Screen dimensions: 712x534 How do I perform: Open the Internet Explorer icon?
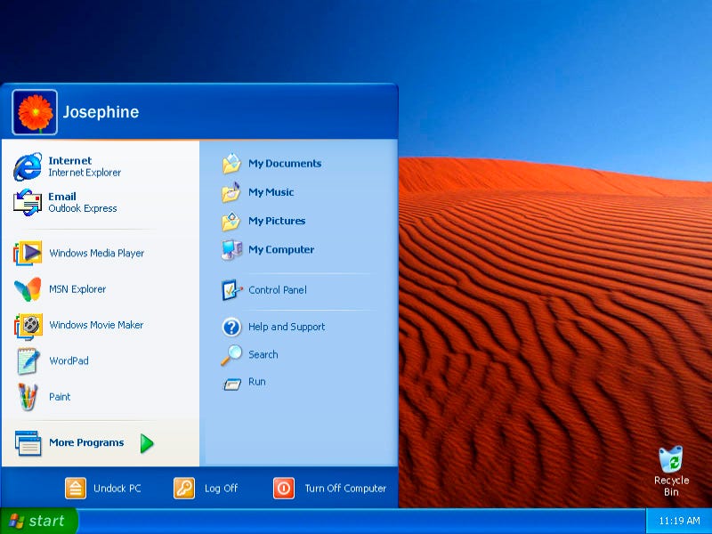coord(28,166)
